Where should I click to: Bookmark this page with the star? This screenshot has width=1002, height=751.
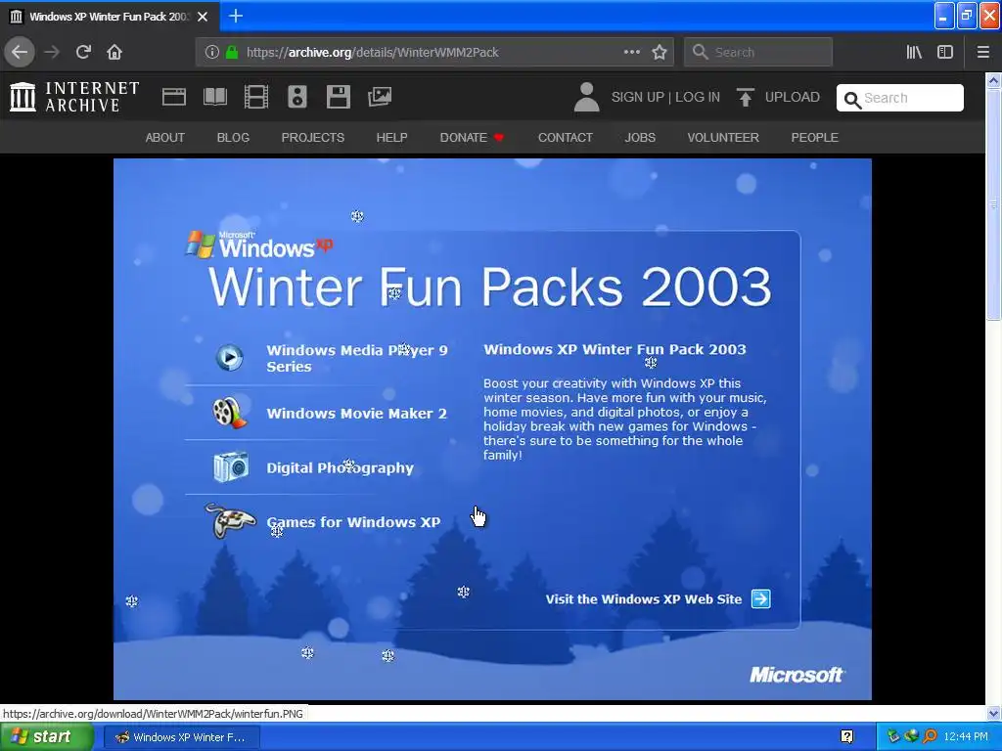660,53
